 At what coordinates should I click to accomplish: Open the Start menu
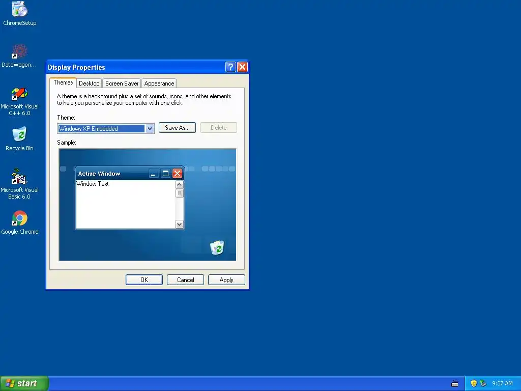pyautogui.click(x=24, y=383)
